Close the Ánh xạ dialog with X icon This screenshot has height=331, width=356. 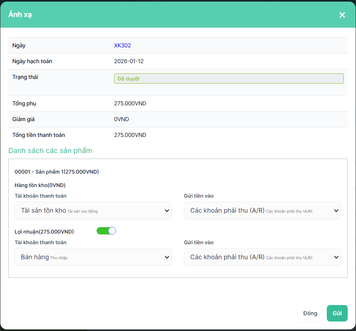[x=342, y=15]
